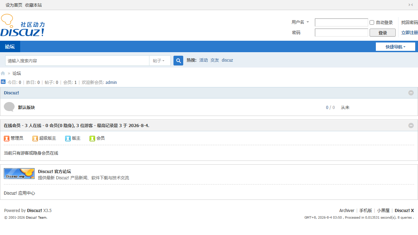Click the 在线会员 header link

(x=12, y=125)
